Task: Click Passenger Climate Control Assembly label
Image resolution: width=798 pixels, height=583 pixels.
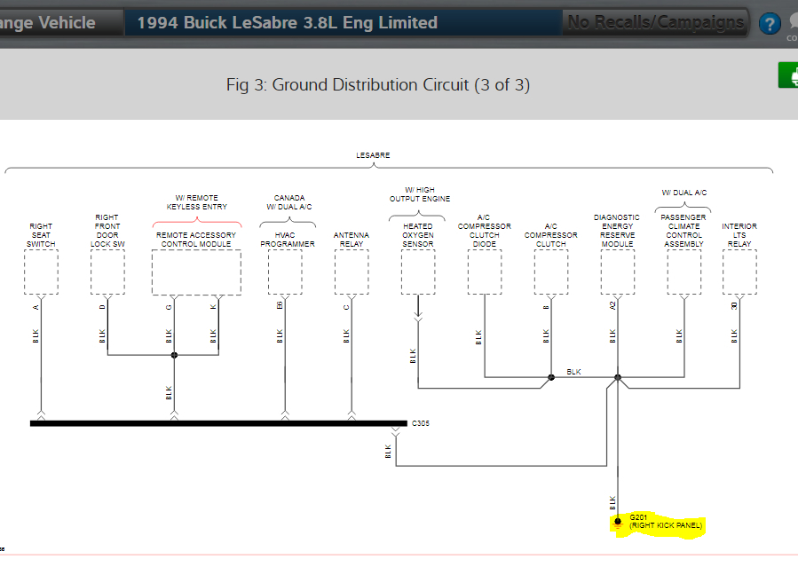Action: (x=683, y=231)
